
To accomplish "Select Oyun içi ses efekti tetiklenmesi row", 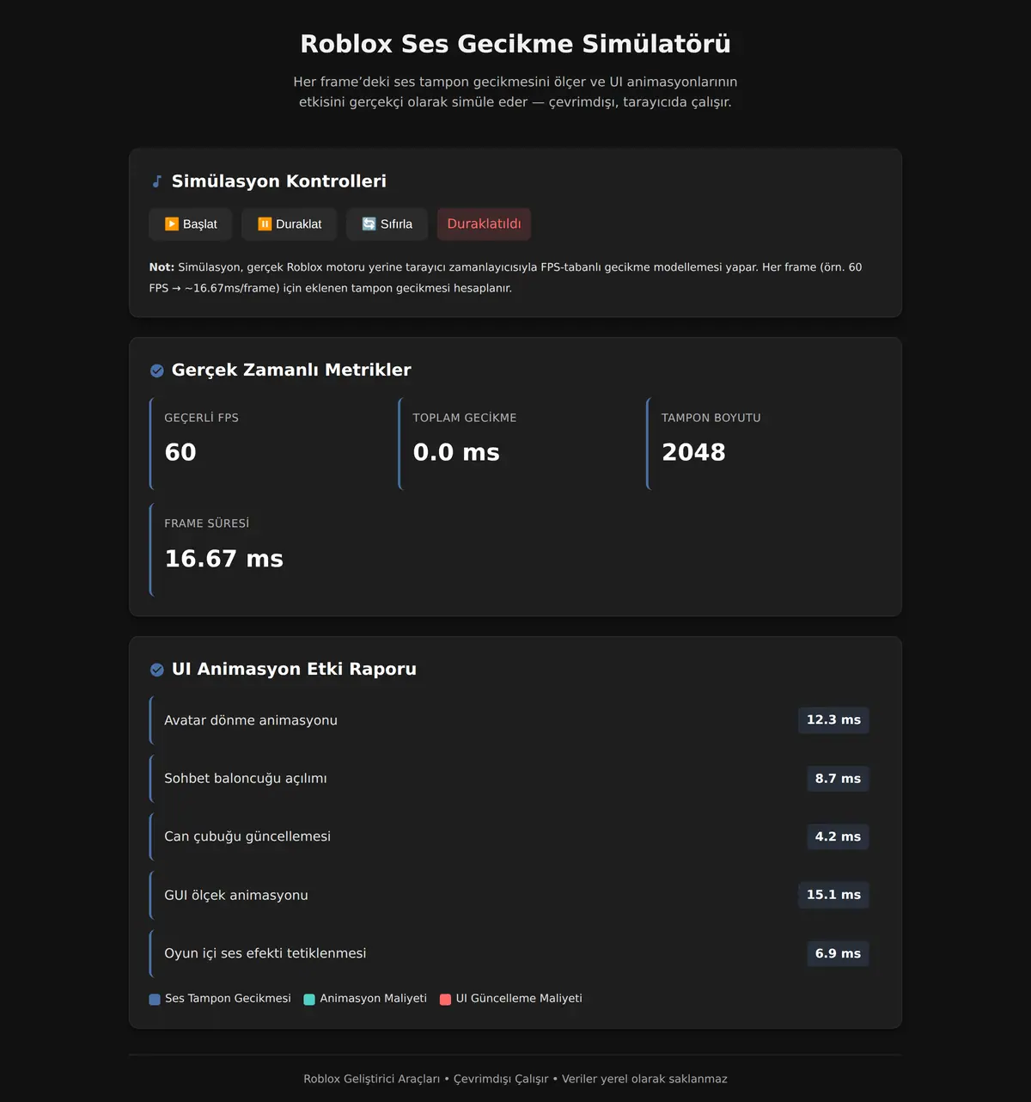I will pos(515,953).
